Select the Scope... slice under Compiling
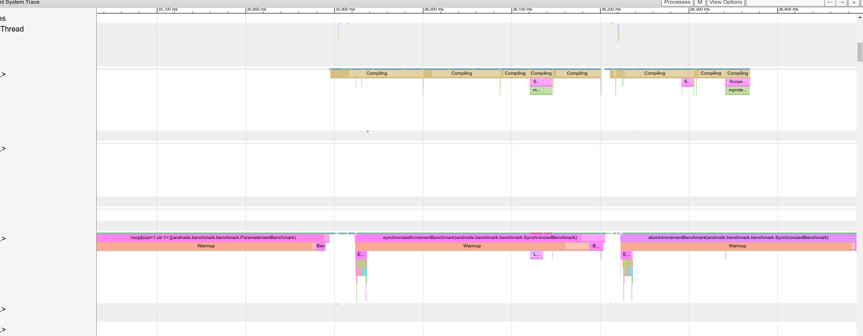 point(738,82)
